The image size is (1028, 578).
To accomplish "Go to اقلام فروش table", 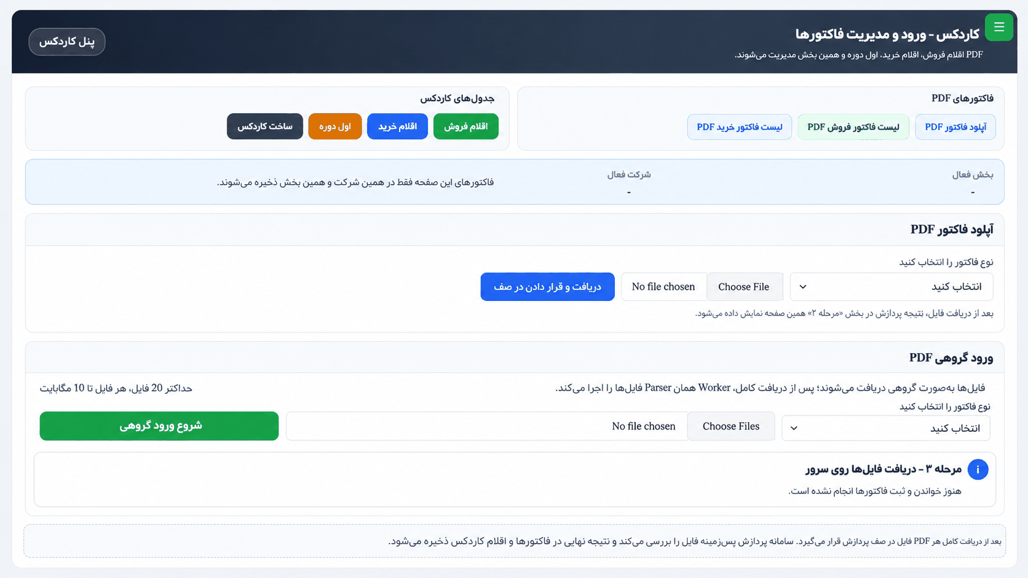I will [466, 127].
